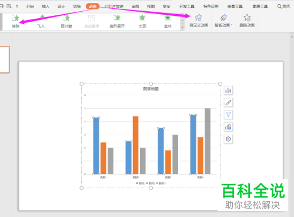This screenshot has width=294, height=217.
Task: Expand the quick access toolbar dropdown
Action: click(17, 6)
